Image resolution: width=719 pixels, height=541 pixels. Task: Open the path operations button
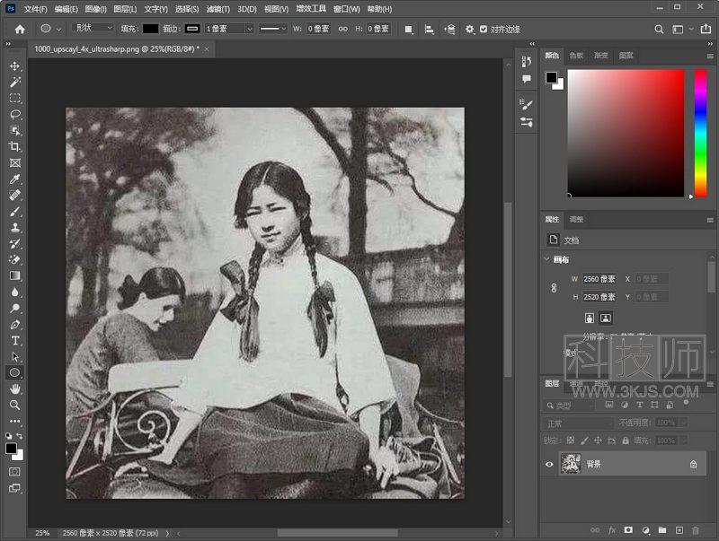pos(409,30)
